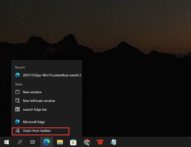Open the Notepad app on the taskbar
Viewport: 191px width, 147px height.
(113, 142)
